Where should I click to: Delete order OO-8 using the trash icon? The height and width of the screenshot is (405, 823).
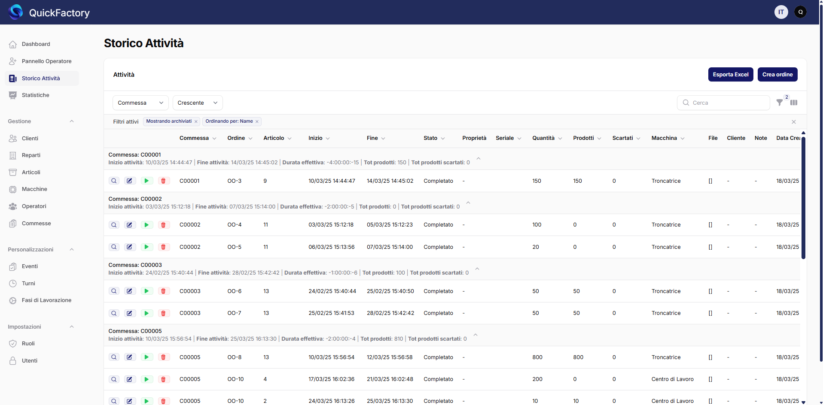coord(163,357)
